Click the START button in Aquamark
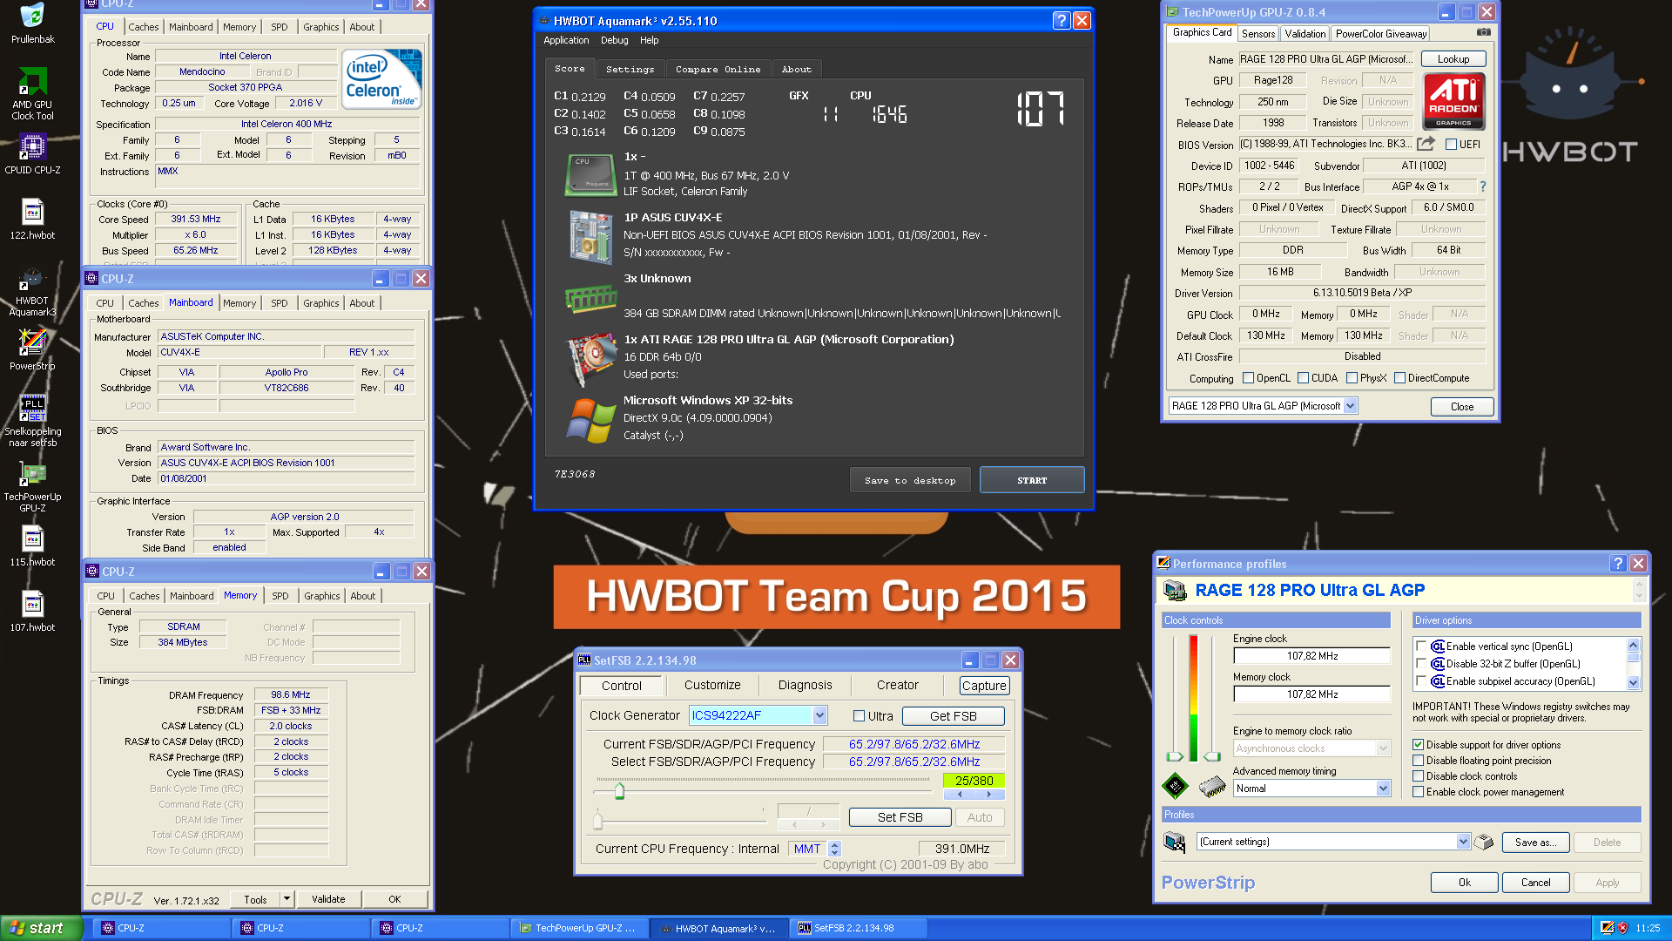1672x941 pixels. pyautogui.click(x=1032, y=480)
